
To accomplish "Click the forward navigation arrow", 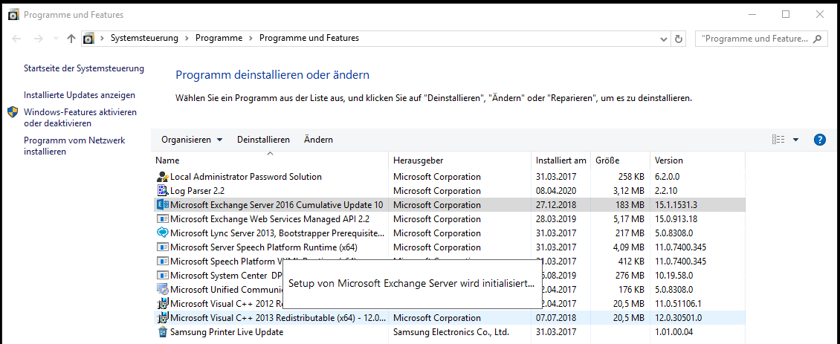I will (38, 39).
